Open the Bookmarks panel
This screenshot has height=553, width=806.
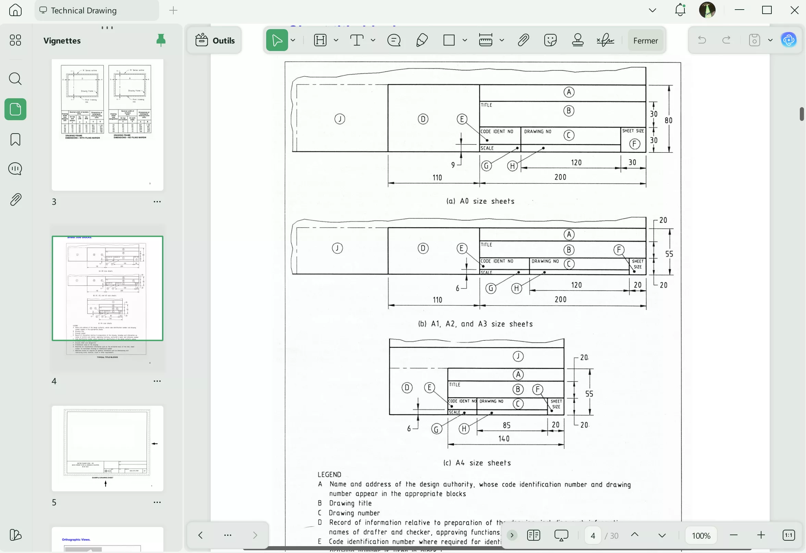point(15,139)
